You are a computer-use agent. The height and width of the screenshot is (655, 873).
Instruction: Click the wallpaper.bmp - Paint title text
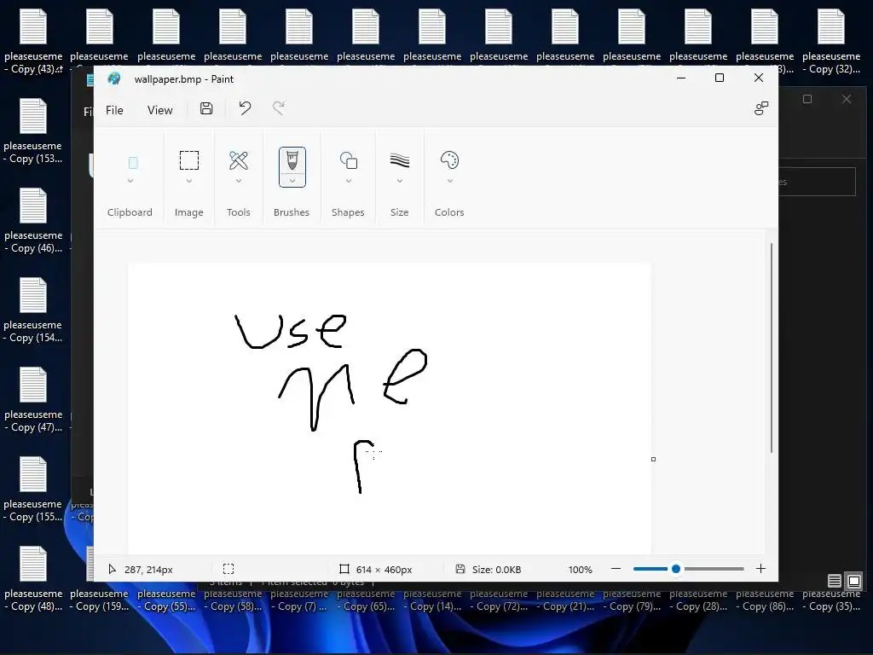(x=184, y=79)
